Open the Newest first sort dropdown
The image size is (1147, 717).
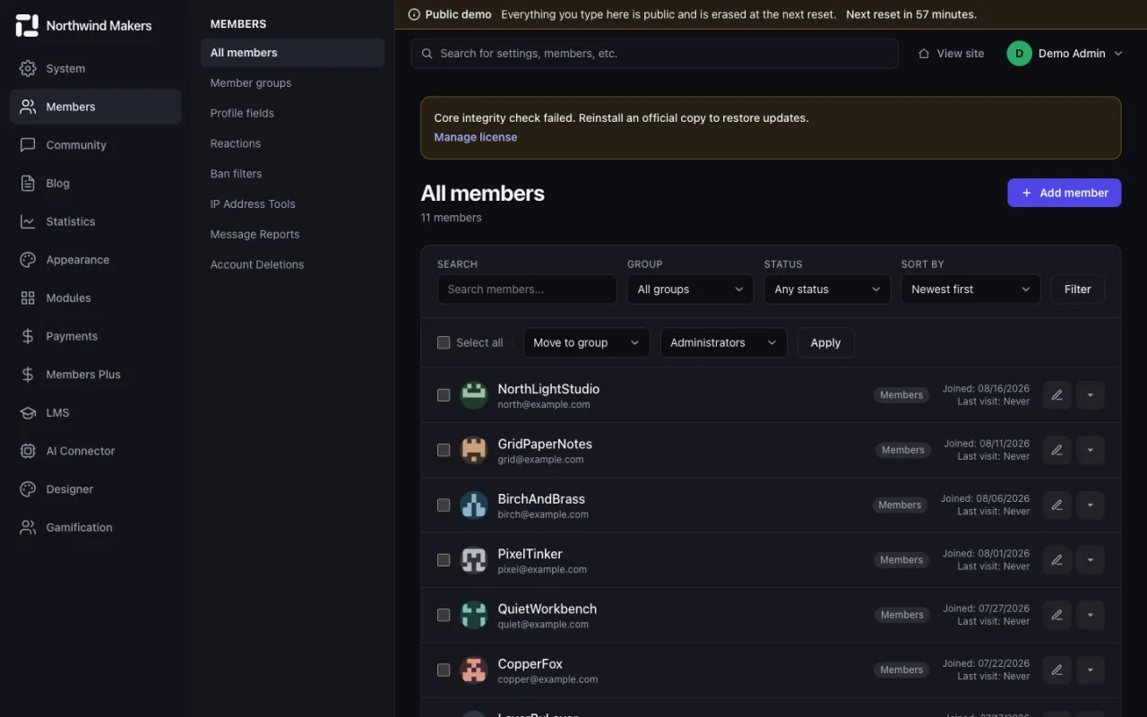[x=970, y=289]
